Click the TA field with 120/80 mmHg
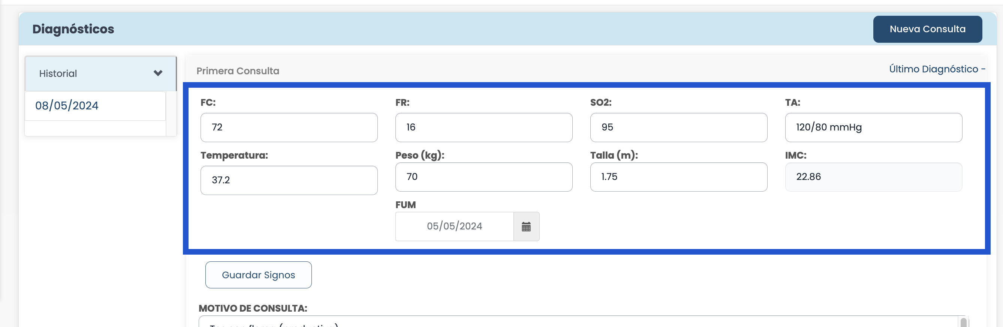 point(873,127)
